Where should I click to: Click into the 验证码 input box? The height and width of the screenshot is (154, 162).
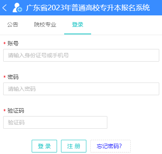(x=55, y=122)
